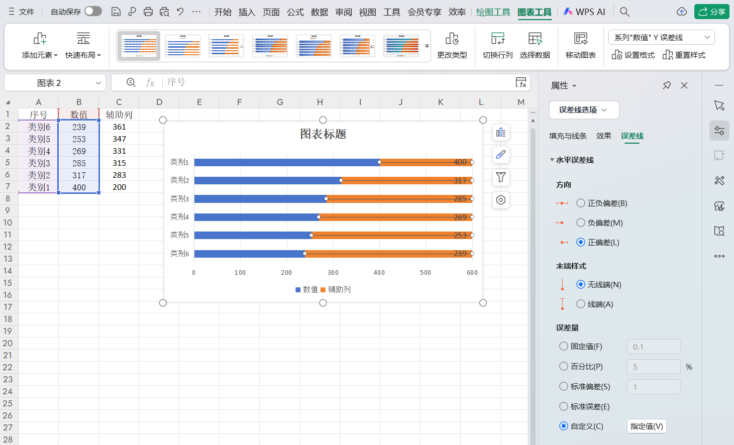Select the 百分比 error amount option
Image resolution: width=734 pixels, height=445 pixels.
tap(563, 366)
